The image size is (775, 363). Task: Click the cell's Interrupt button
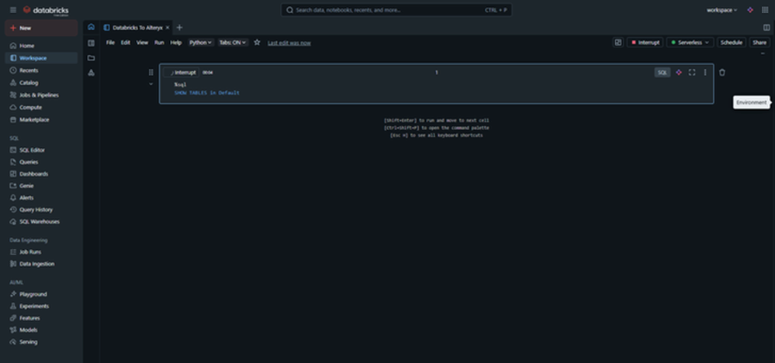(182, 73)
